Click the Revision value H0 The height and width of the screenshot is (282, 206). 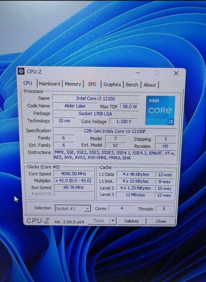[x=165, y=146]
